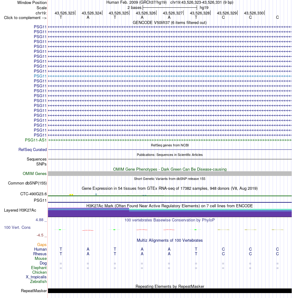Open 'Repeating Elements by RepeatMasker' title

170,286
